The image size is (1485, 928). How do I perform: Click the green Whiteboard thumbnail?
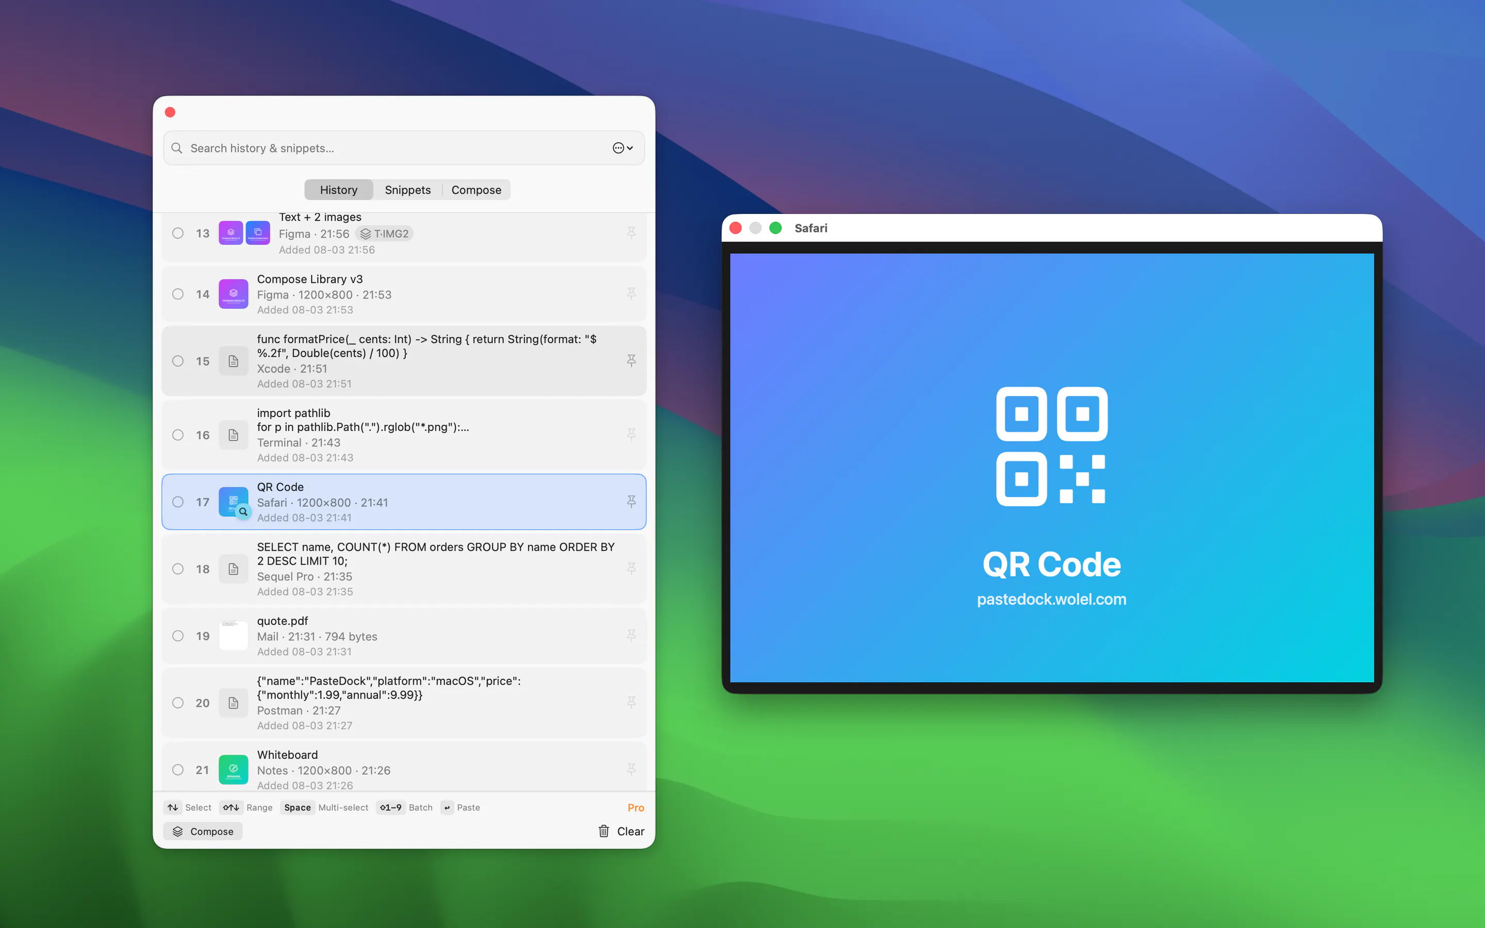233,770
